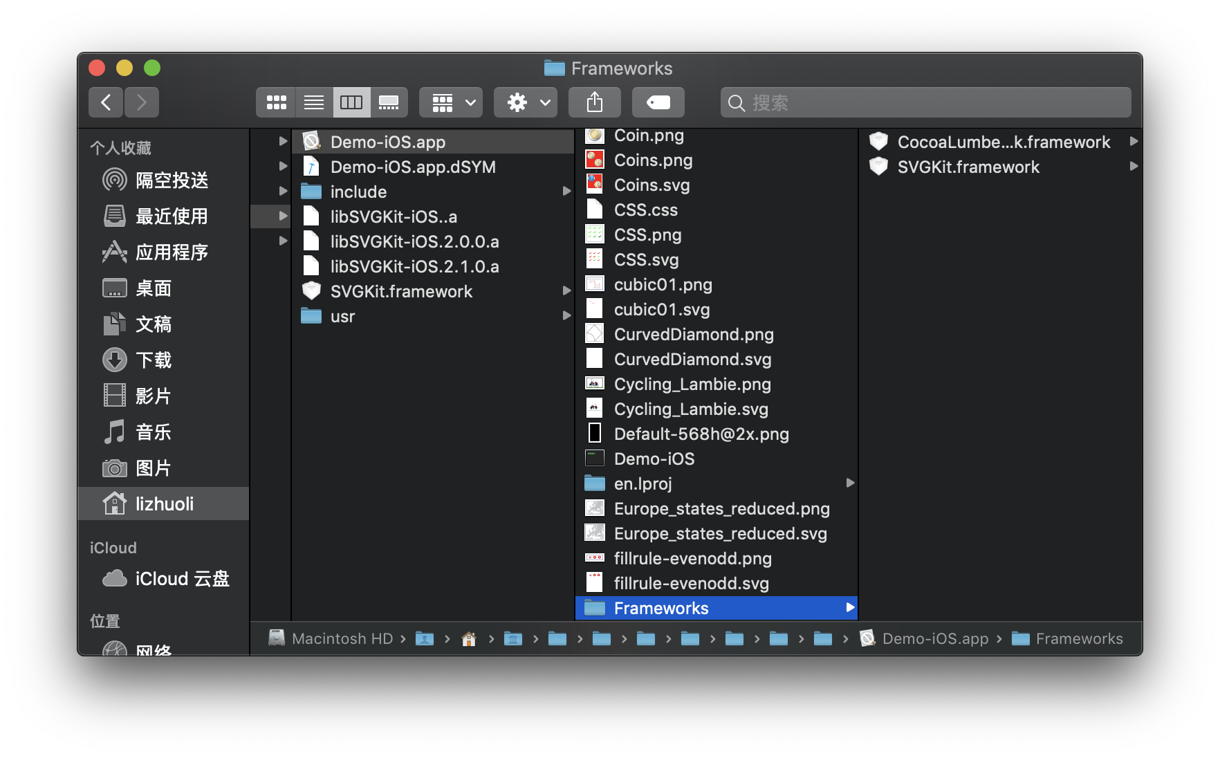Select cubic01.svg file
The height and width of the screenshot is (758, 1220).
[717, 309]
